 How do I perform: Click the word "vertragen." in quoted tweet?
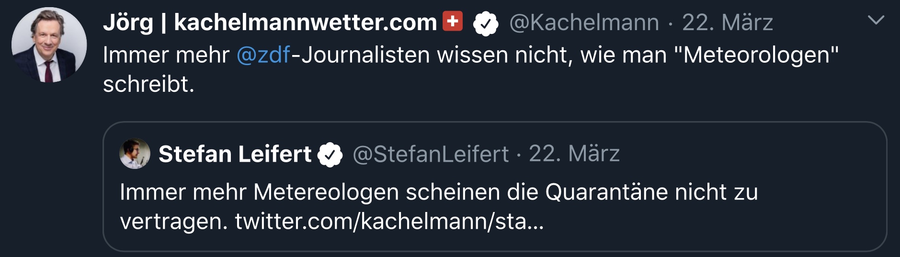click(173, 221)
